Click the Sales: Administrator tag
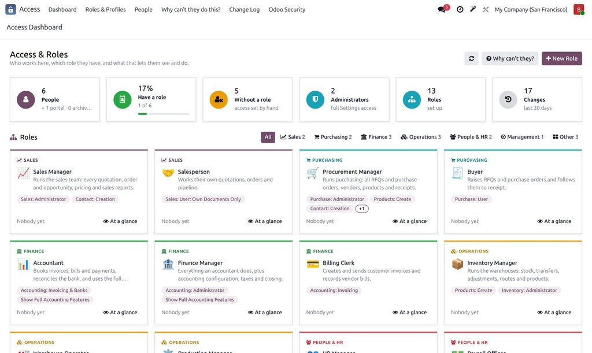The height and width of the screenshot is (353, 592). (43, 199)
